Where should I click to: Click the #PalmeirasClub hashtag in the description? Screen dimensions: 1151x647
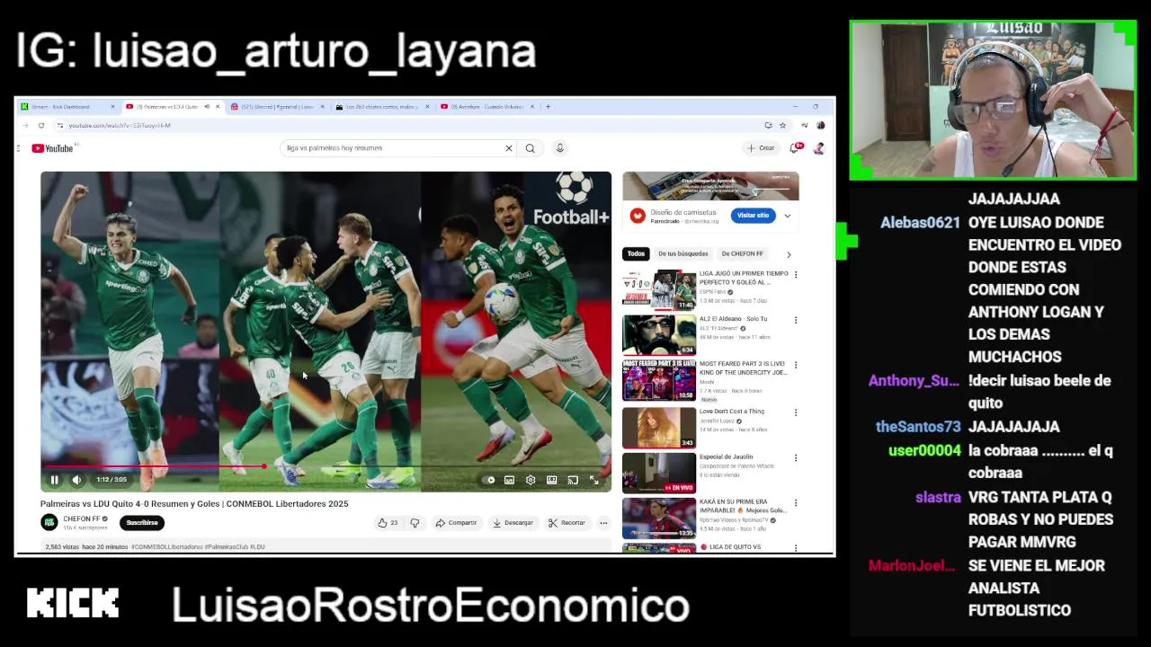click(226, 546)
